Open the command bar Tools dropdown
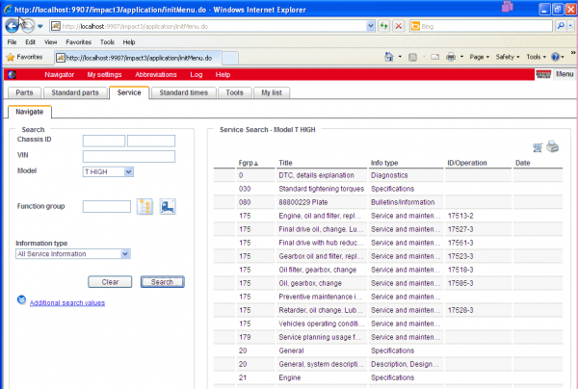The height and width of the screenshot is (389, 578). 536,57
